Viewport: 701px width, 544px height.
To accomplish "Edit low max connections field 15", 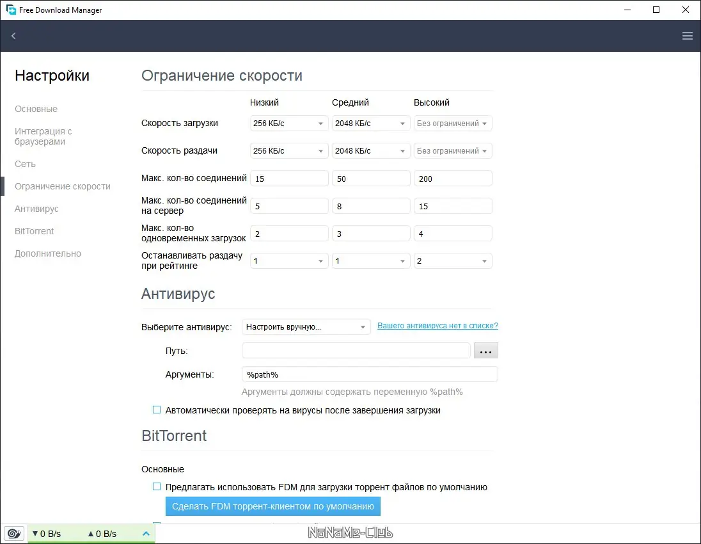I will pos(289,179).
